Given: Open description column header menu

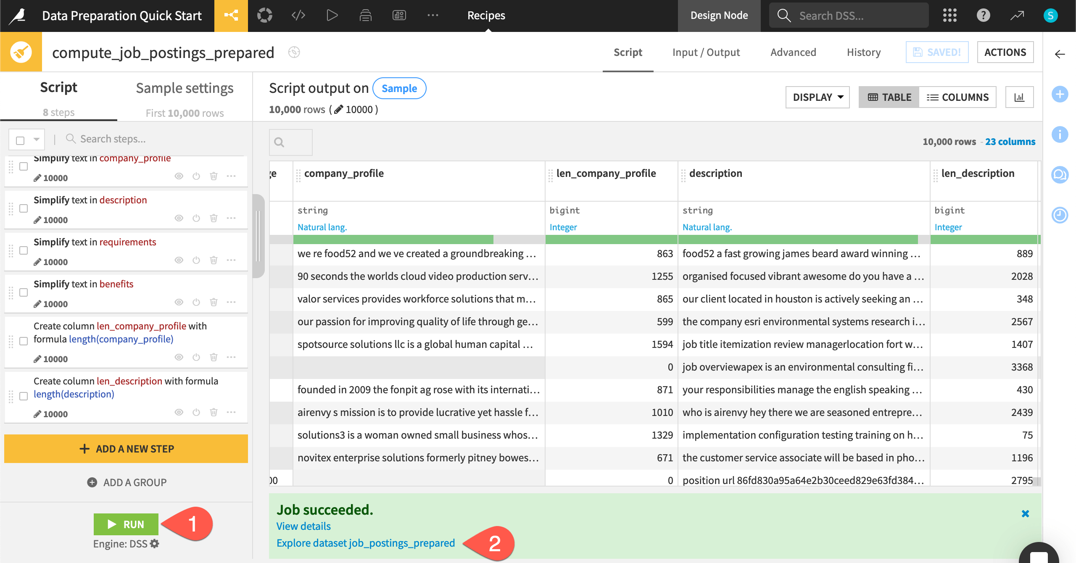Looking at the screenshot, I should [x=715, y=173].
